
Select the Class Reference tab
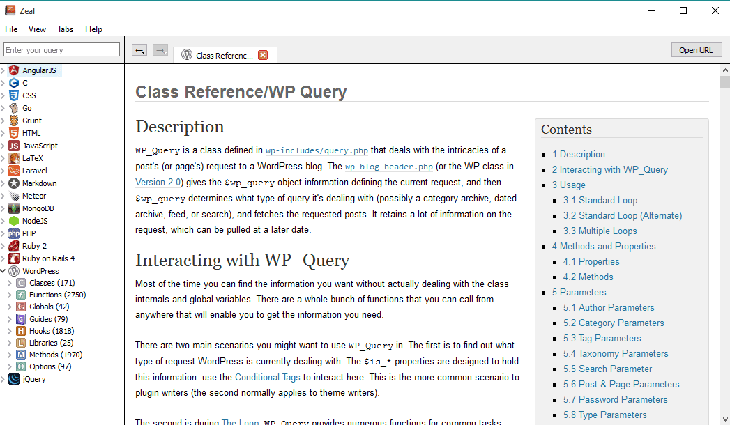[x=225, y=55]
